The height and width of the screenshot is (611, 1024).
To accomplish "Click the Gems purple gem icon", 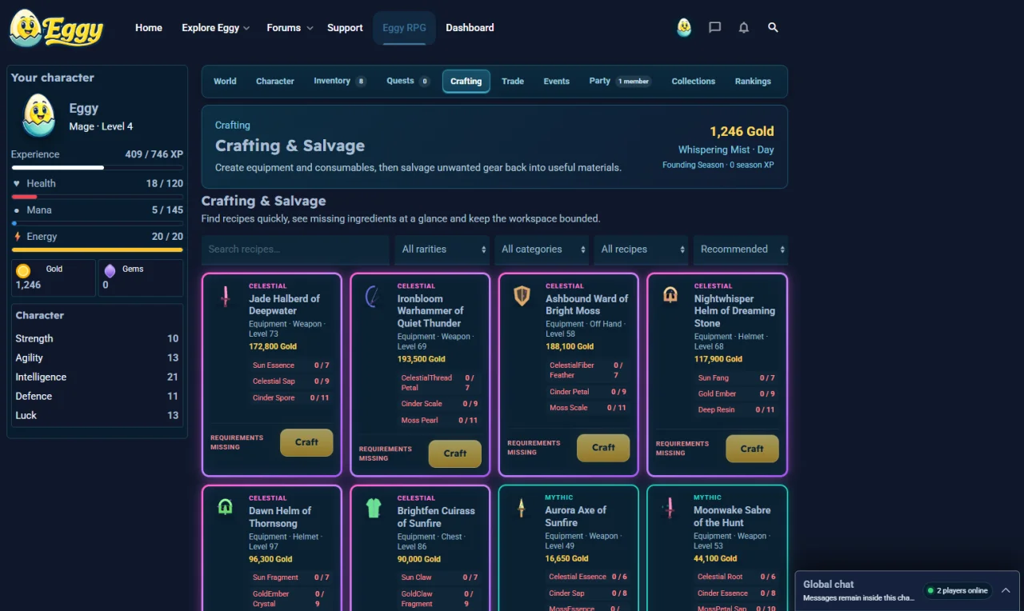I will (110, 271).
